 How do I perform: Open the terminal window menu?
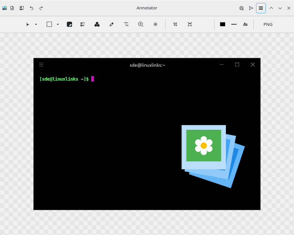click(41, 64)
